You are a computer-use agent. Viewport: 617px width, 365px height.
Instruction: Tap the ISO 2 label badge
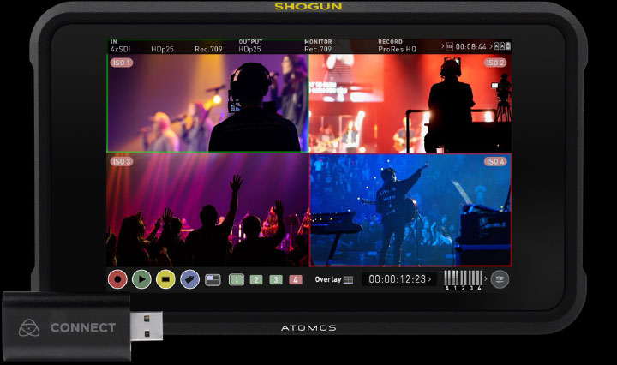coord(495,63)
